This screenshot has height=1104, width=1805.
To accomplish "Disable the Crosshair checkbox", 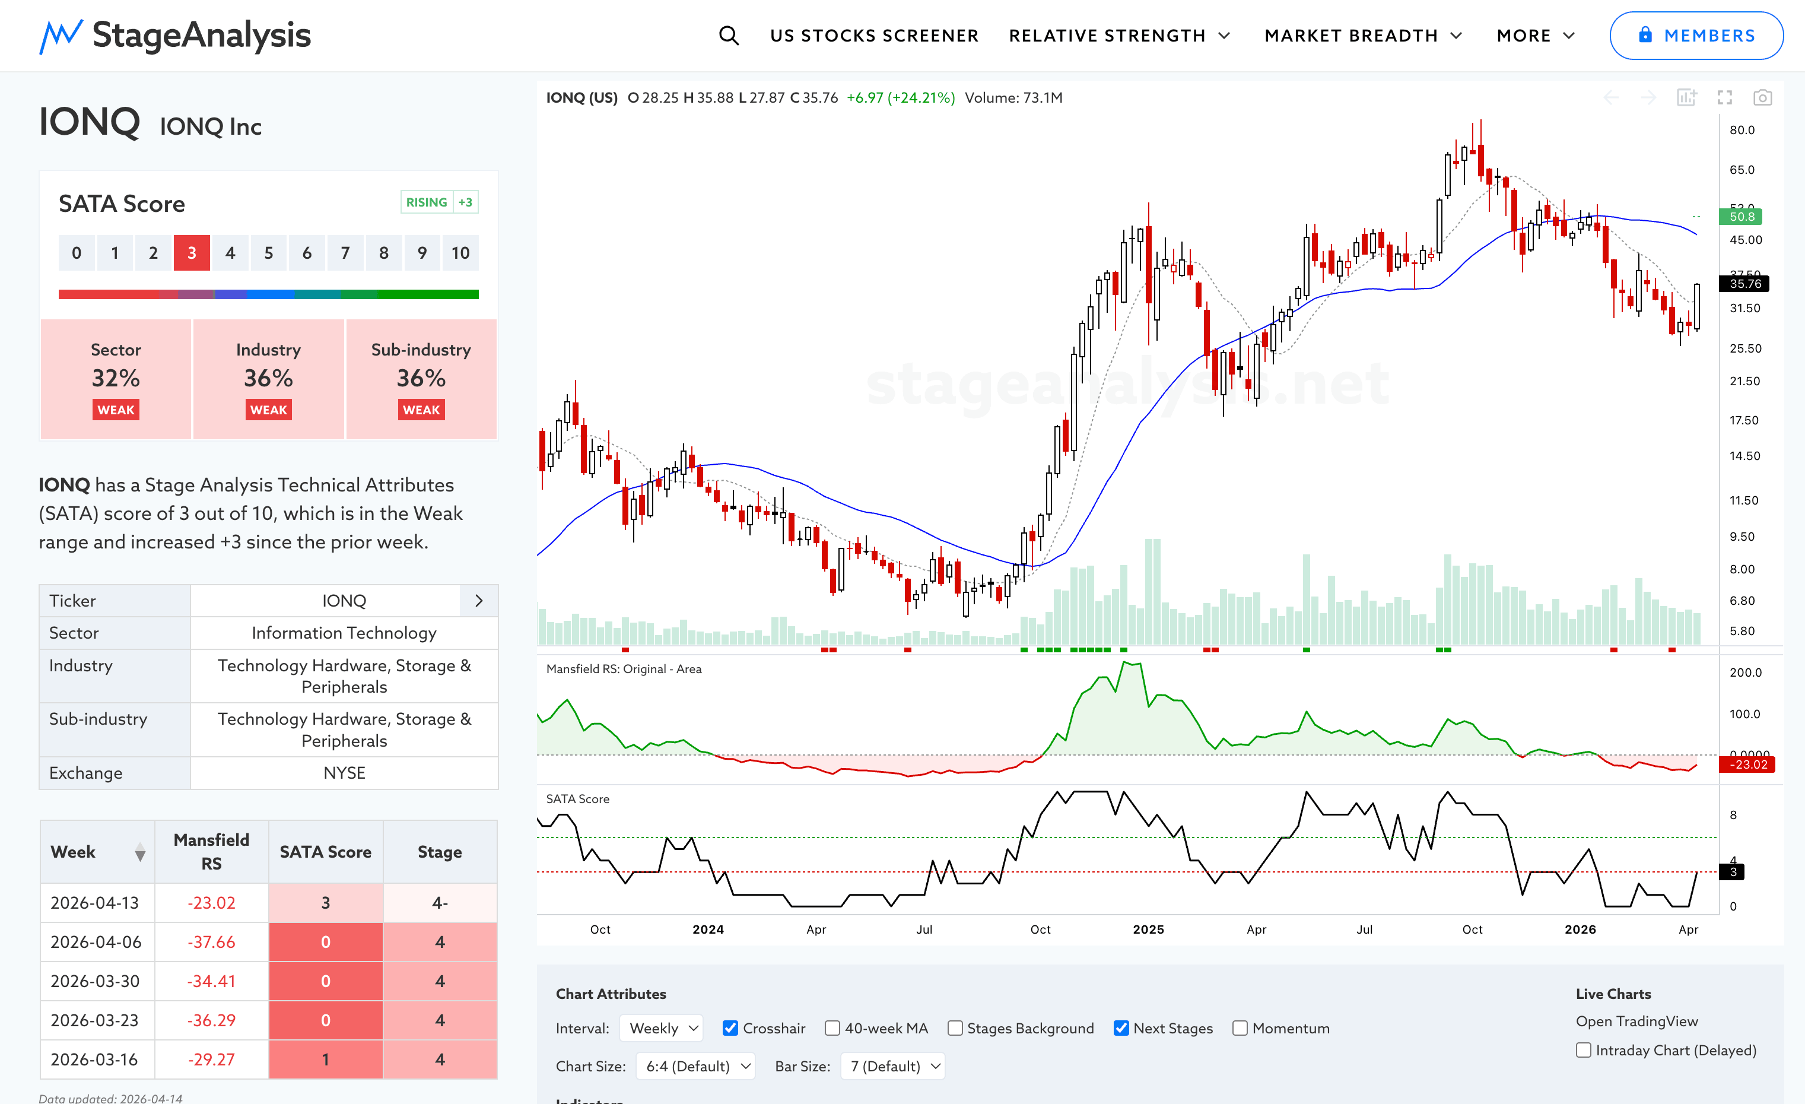I will 730,1028.
